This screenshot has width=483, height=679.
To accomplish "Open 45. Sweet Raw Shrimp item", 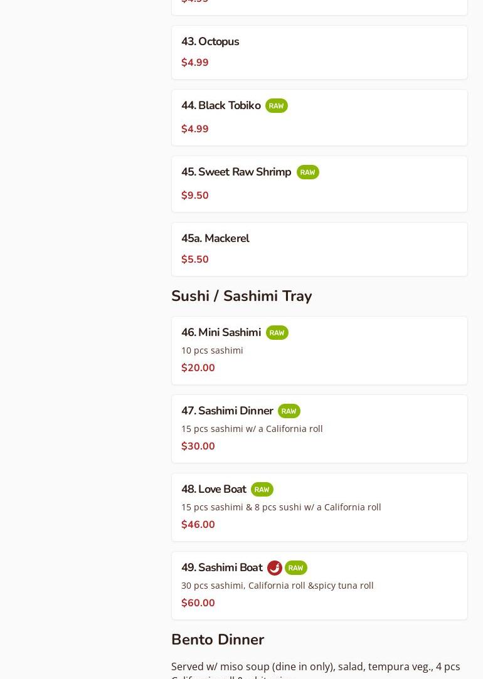I will tap(236, 172).
